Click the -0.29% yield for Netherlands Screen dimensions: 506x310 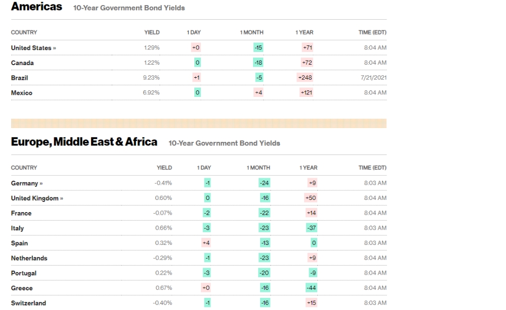tap(162, 258)
